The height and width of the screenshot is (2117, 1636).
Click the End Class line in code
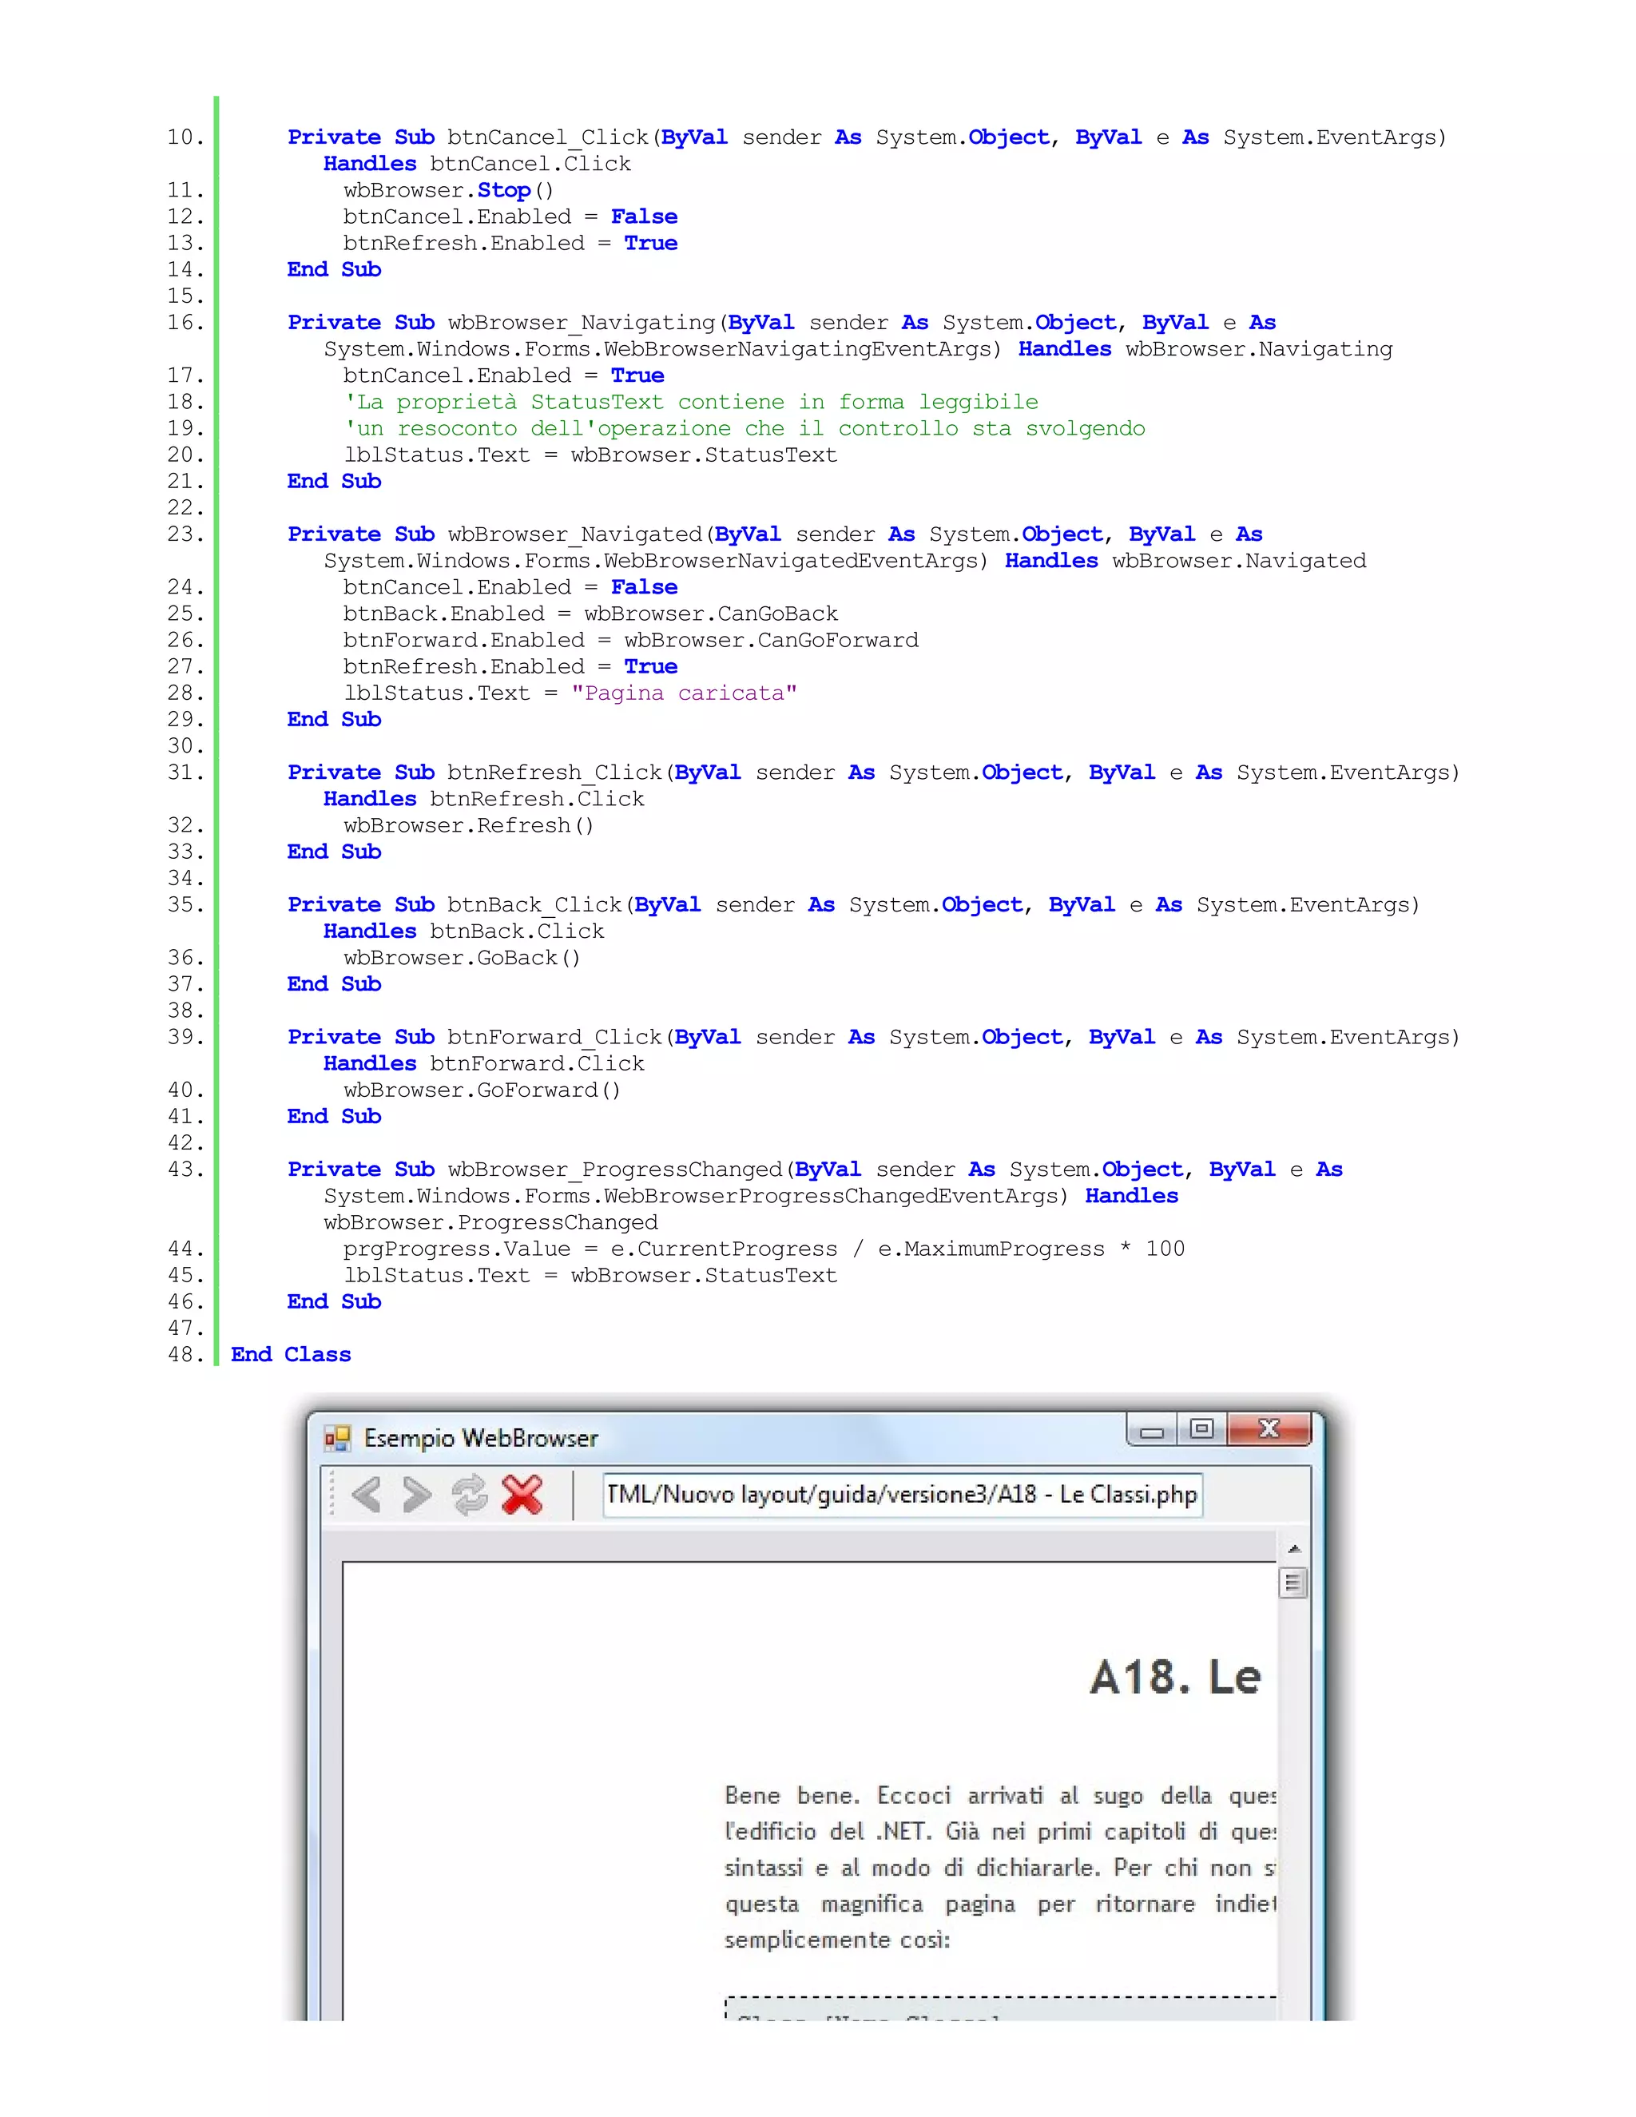click(291, 1355)
